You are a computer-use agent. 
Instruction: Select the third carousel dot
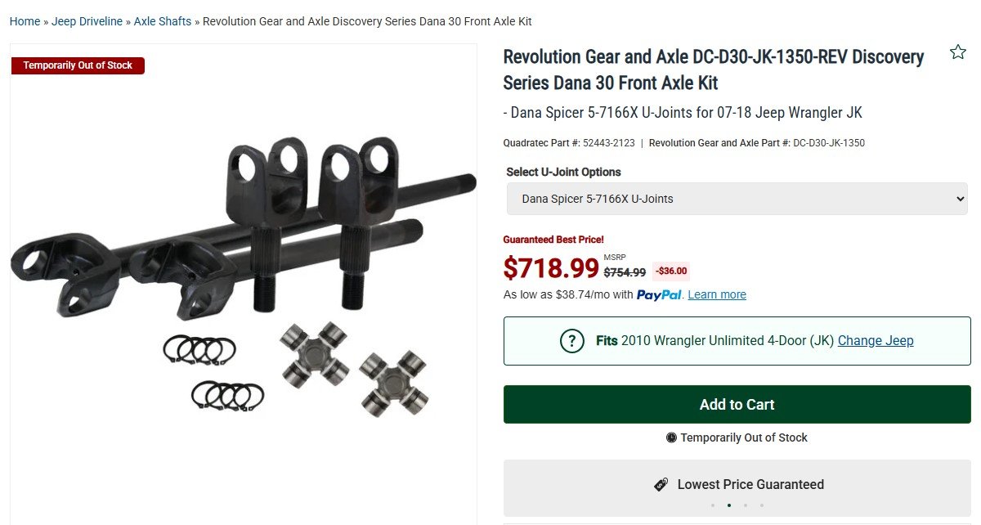746,505
